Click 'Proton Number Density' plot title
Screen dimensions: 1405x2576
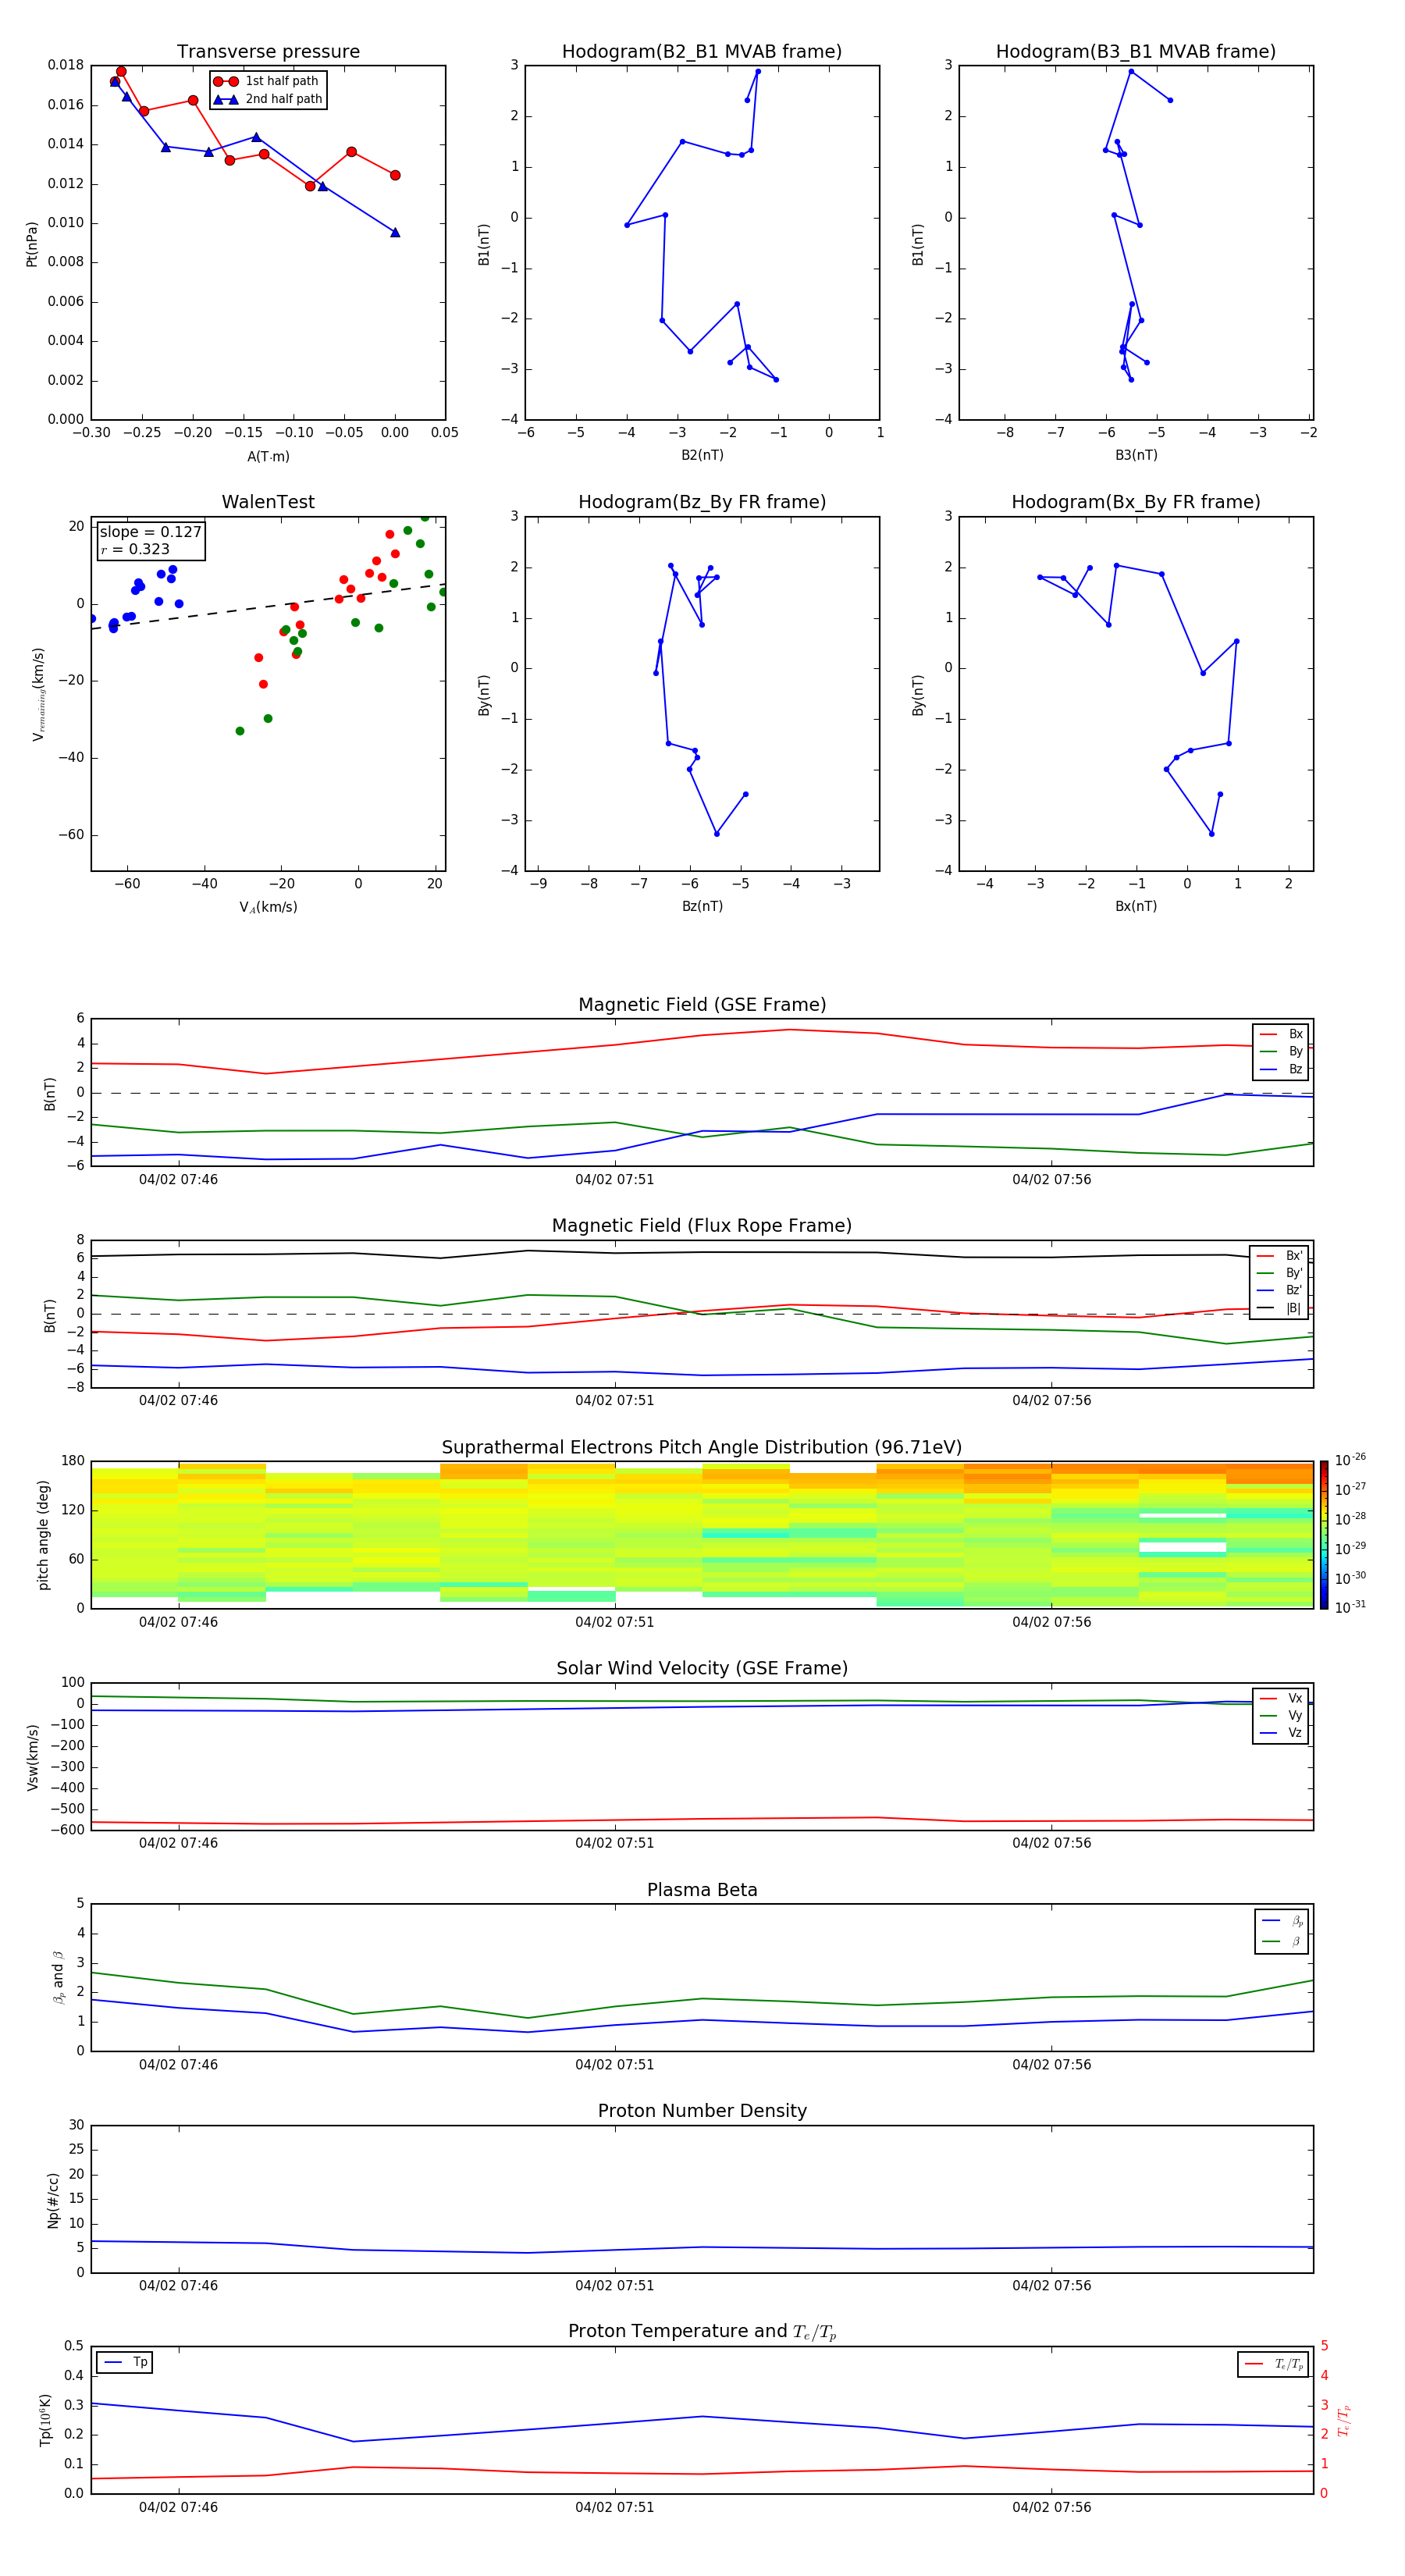click(702, 2111)
